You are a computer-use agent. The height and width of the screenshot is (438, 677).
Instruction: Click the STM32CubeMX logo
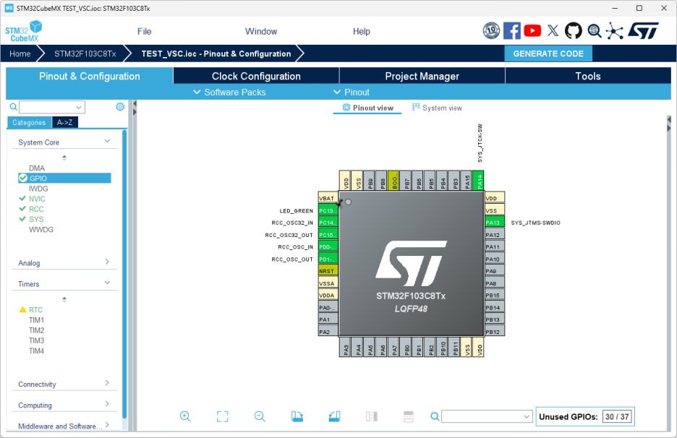pos(24,31)
